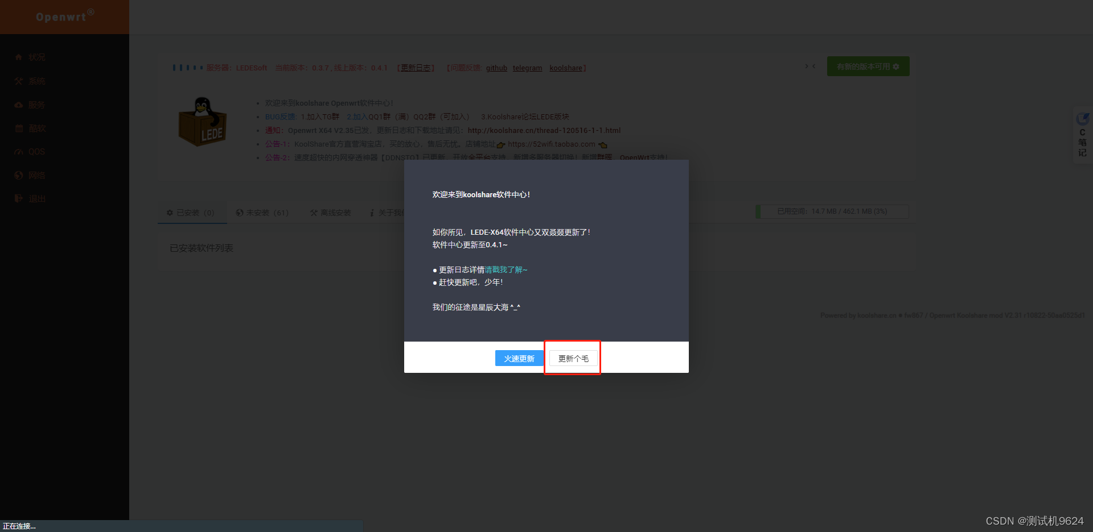This screenshot has height=532, width=1093.
Task: Click the C笔记 widget icon on the right edge
Action: tap(1082, 135)
